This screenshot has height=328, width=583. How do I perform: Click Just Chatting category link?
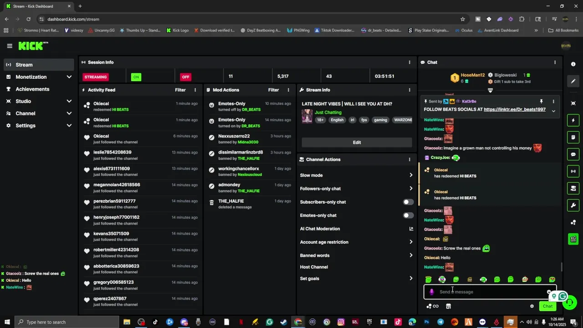(328, 113)
